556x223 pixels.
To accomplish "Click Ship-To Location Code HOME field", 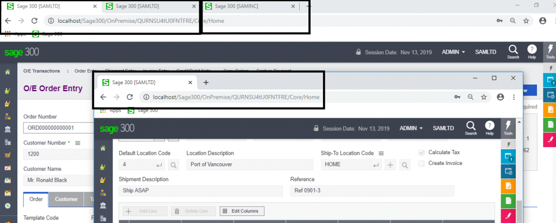I will pyautogui.click(x=346, y=165).
